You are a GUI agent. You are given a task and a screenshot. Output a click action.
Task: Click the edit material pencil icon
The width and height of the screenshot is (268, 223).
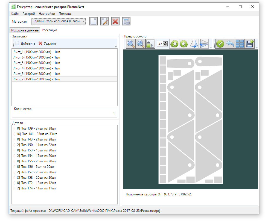(x=104, y=22)
